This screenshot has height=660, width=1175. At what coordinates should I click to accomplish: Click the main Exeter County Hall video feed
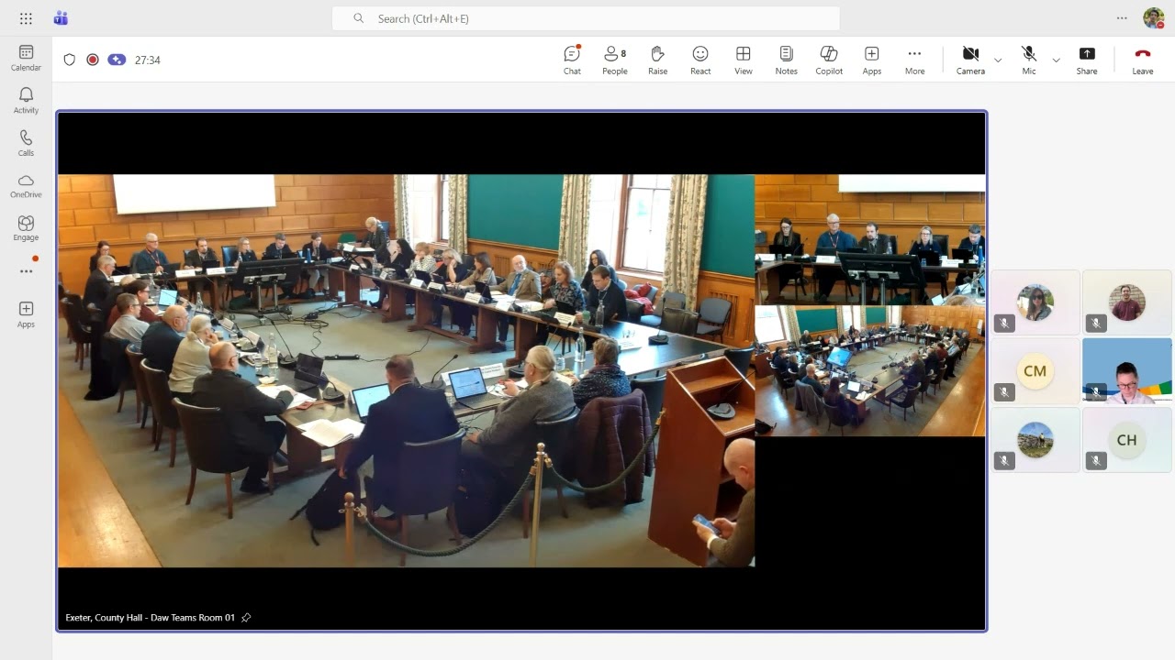pos(521,371)
